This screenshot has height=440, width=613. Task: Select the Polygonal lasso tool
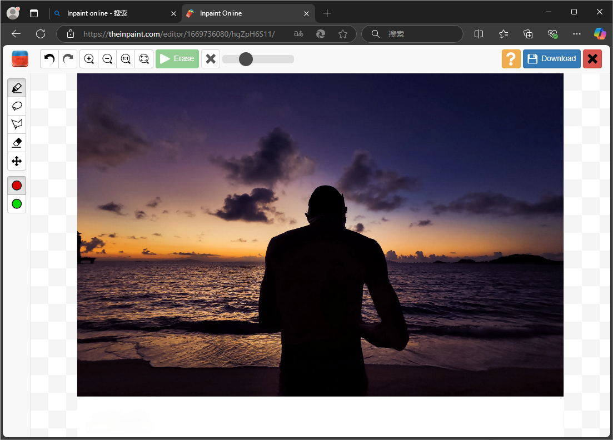[17, 124]
